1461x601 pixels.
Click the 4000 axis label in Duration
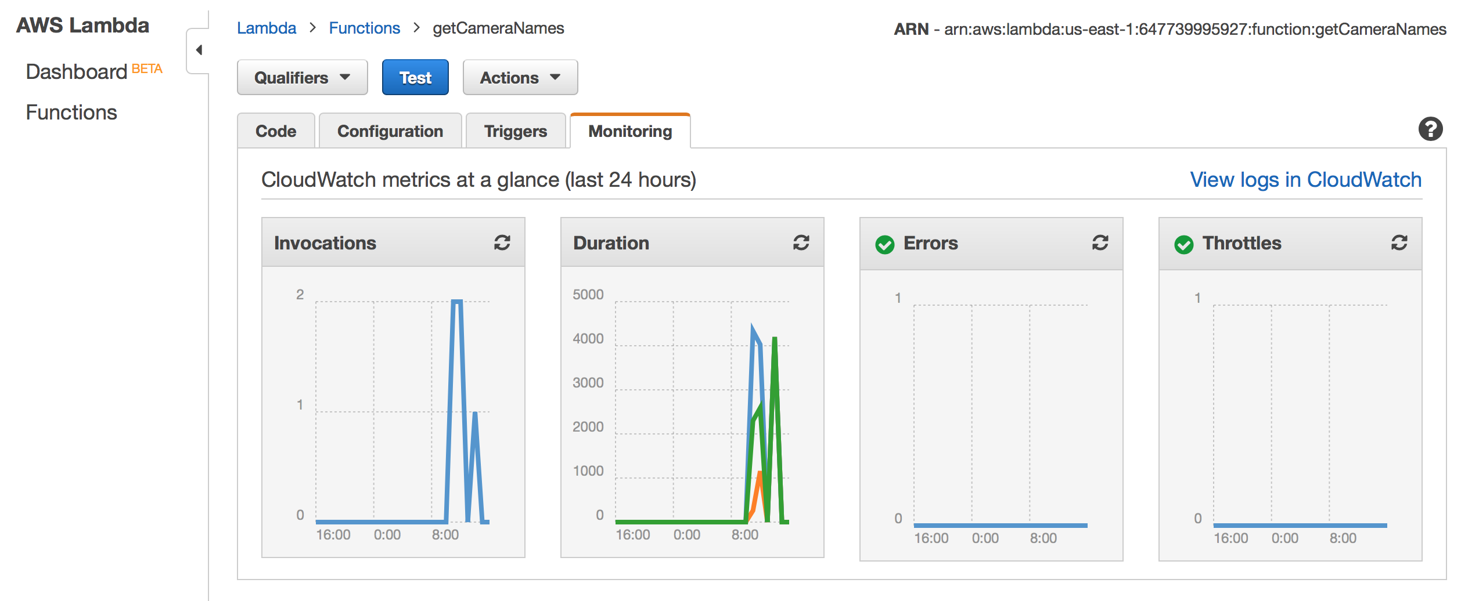point(588,338)
